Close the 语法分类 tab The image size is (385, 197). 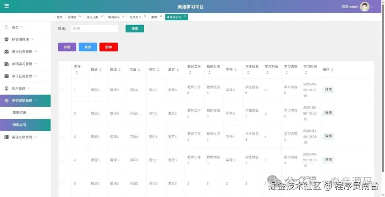[x=102, y=16]
